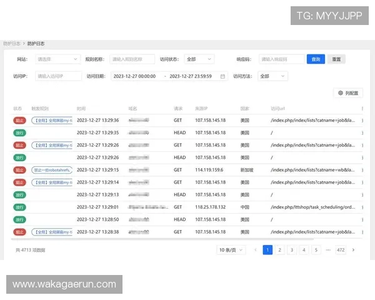Screen dimensions: 375x300
Task: Click the 共 4713 项数据 total count text
Action: tap(31, 250)
